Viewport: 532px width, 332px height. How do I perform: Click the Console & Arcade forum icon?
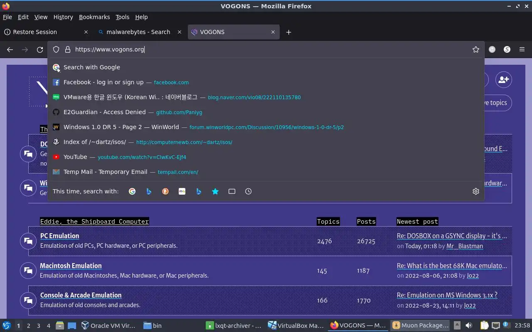click(28, 300)
